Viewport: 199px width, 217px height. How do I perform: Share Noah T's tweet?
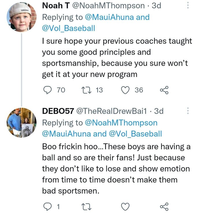click(x=164, y=90)
